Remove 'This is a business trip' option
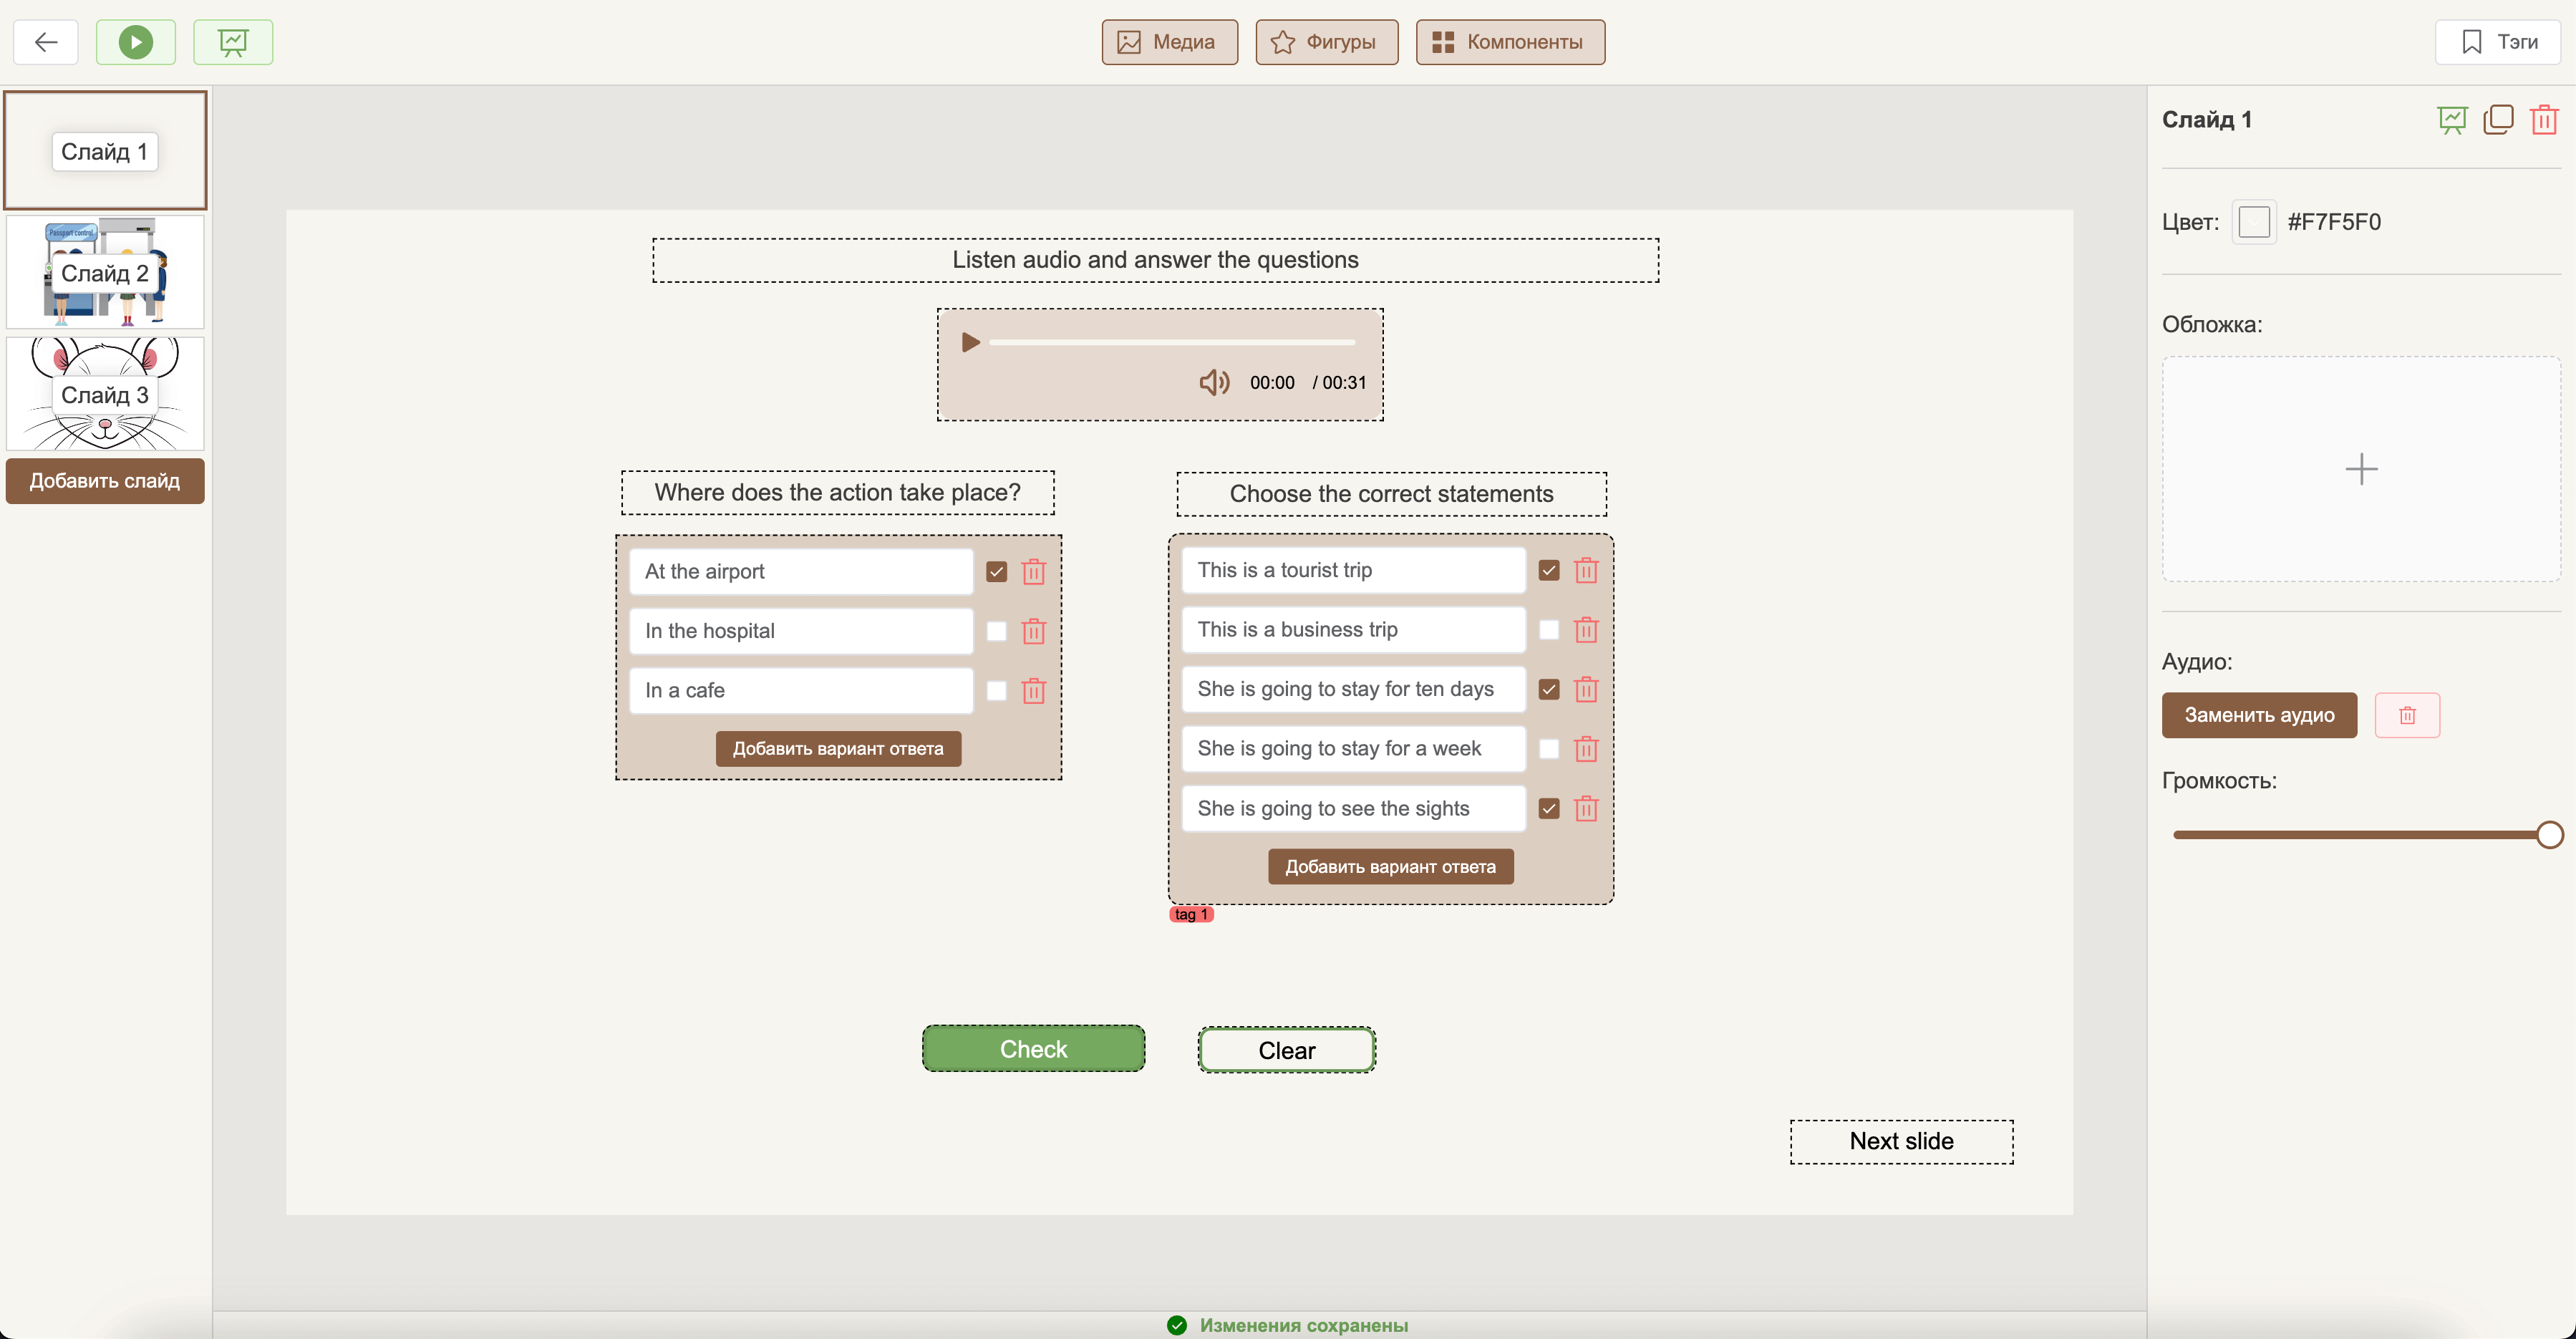This screenshot has width=2576, height=1339. 1586,630
